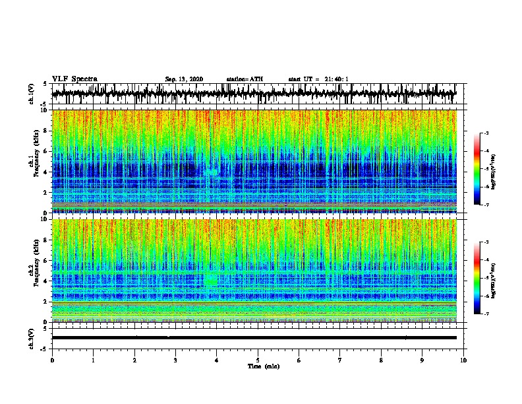Click the 'start UT = 21:40: 1' label
This screenshot has width=522, height=404.
point(318,79)
